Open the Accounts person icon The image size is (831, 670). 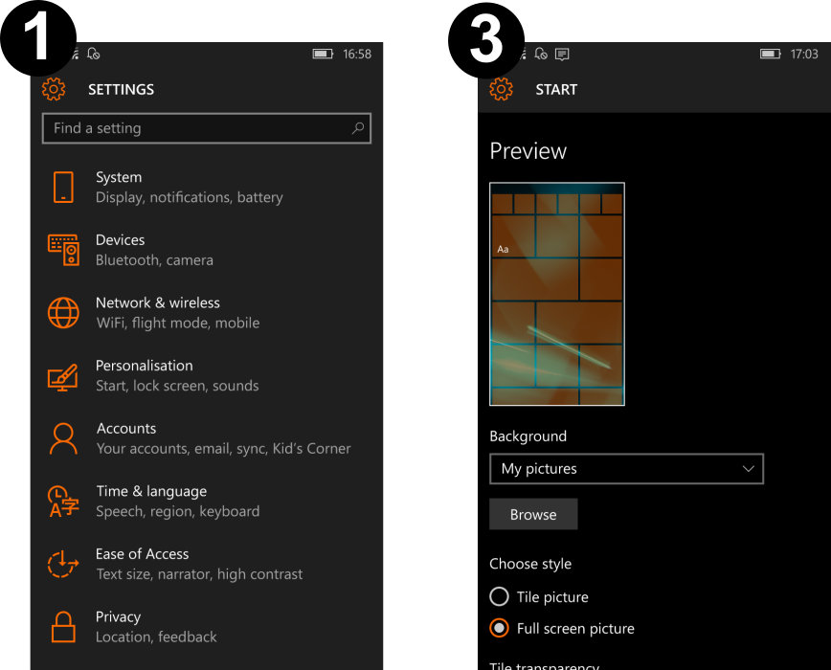tap(63, 438)
